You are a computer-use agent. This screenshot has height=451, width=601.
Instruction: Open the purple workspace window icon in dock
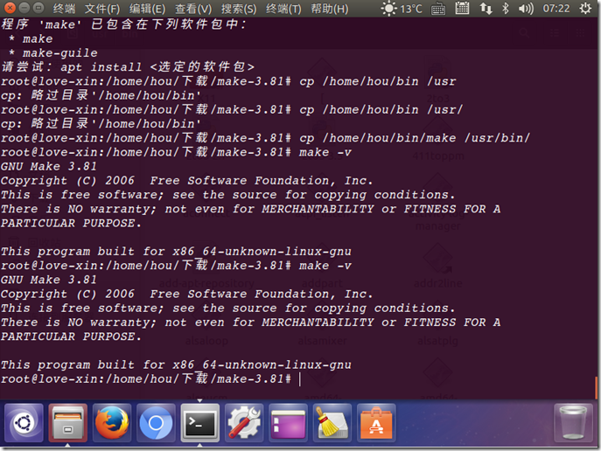pyautogui.click(x=288, y=423)
